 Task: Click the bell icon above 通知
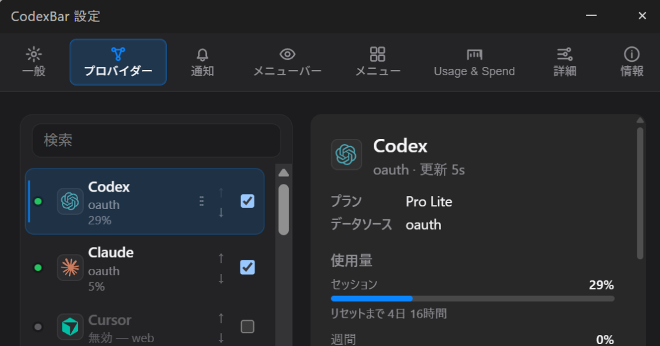pos(202,55)
